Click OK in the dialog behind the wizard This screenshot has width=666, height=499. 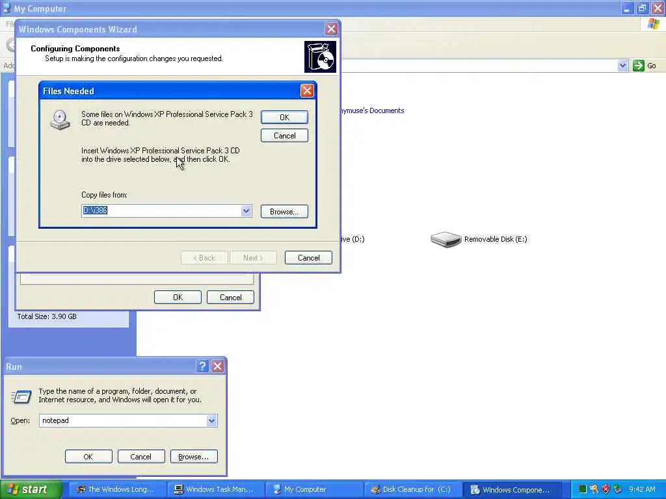(178, 298)
